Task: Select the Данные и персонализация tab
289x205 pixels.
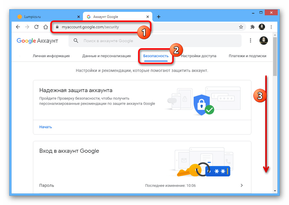Action: point(106,56)
